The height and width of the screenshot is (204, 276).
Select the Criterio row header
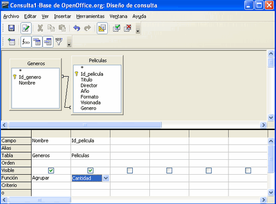pyautogui.click(x=16, y=185)
